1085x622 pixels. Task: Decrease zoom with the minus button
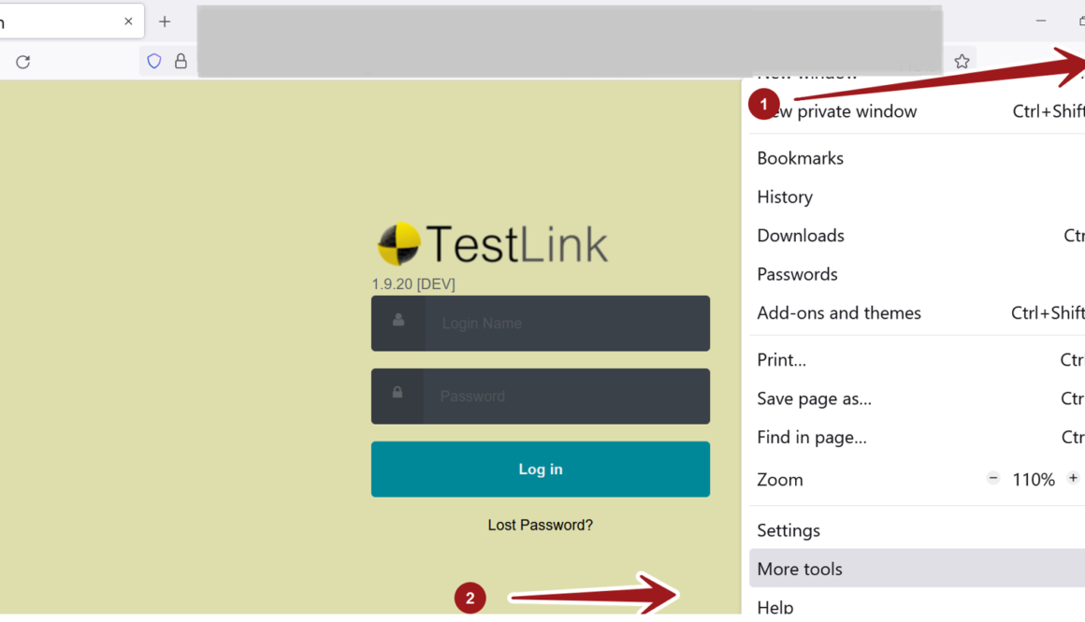993,478
